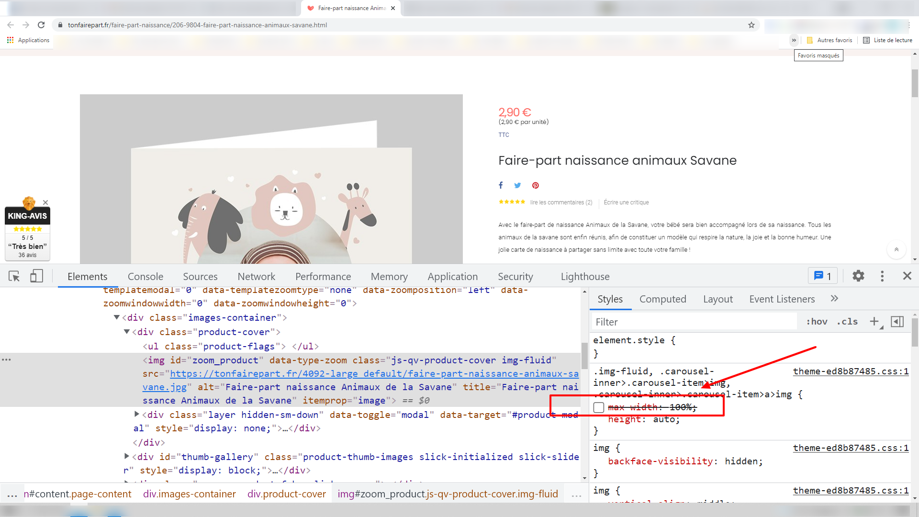Expand the div thumb-gallery node

coord(126,456)
